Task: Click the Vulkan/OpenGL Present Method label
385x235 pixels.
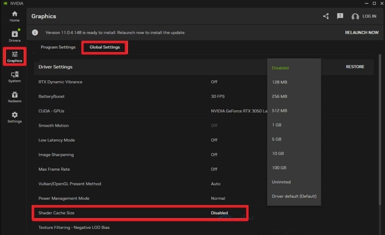Action: tap(69, 184)
